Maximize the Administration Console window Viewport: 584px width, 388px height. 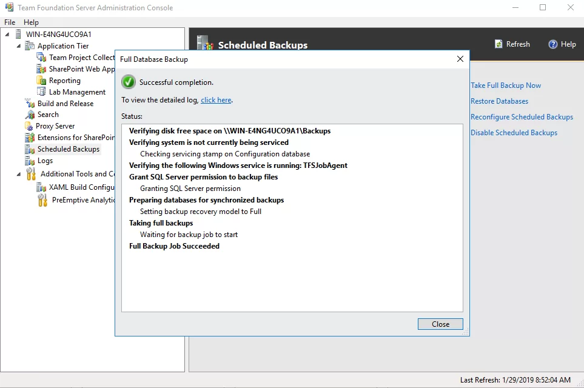543,7
